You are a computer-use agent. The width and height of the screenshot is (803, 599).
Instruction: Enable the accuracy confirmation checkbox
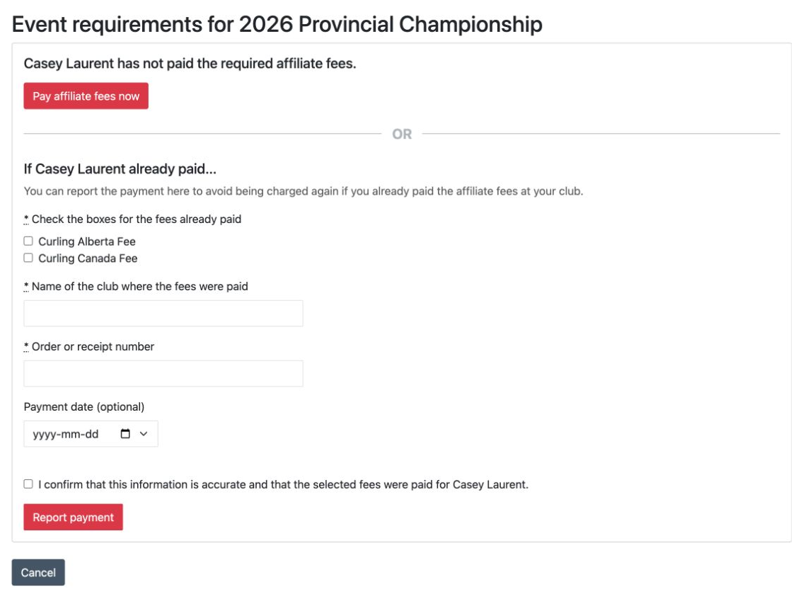[28, 484]
